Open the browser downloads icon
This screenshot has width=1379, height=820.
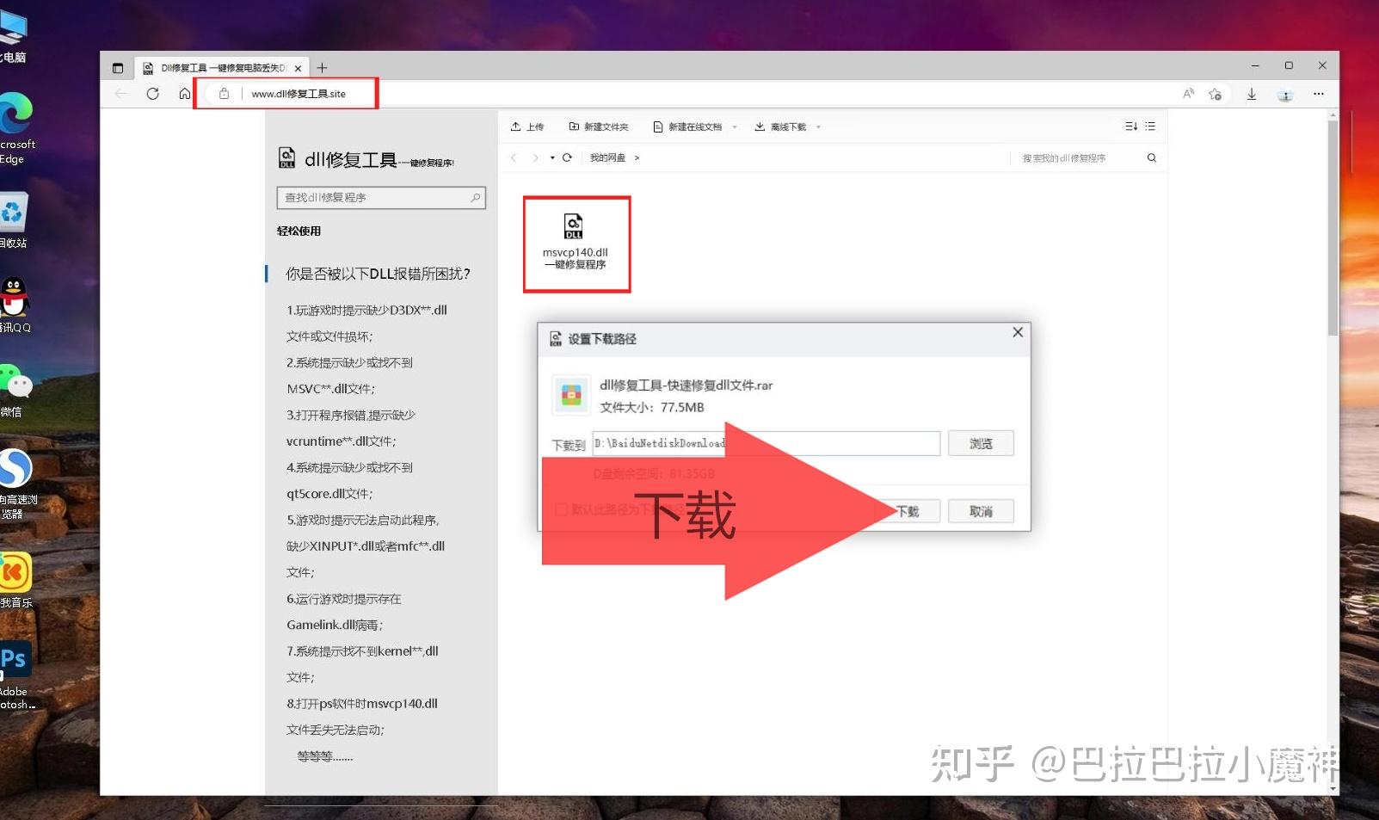[1252, 94]
